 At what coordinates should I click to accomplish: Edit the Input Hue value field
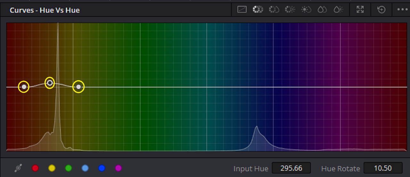click(x=291, y=168)
